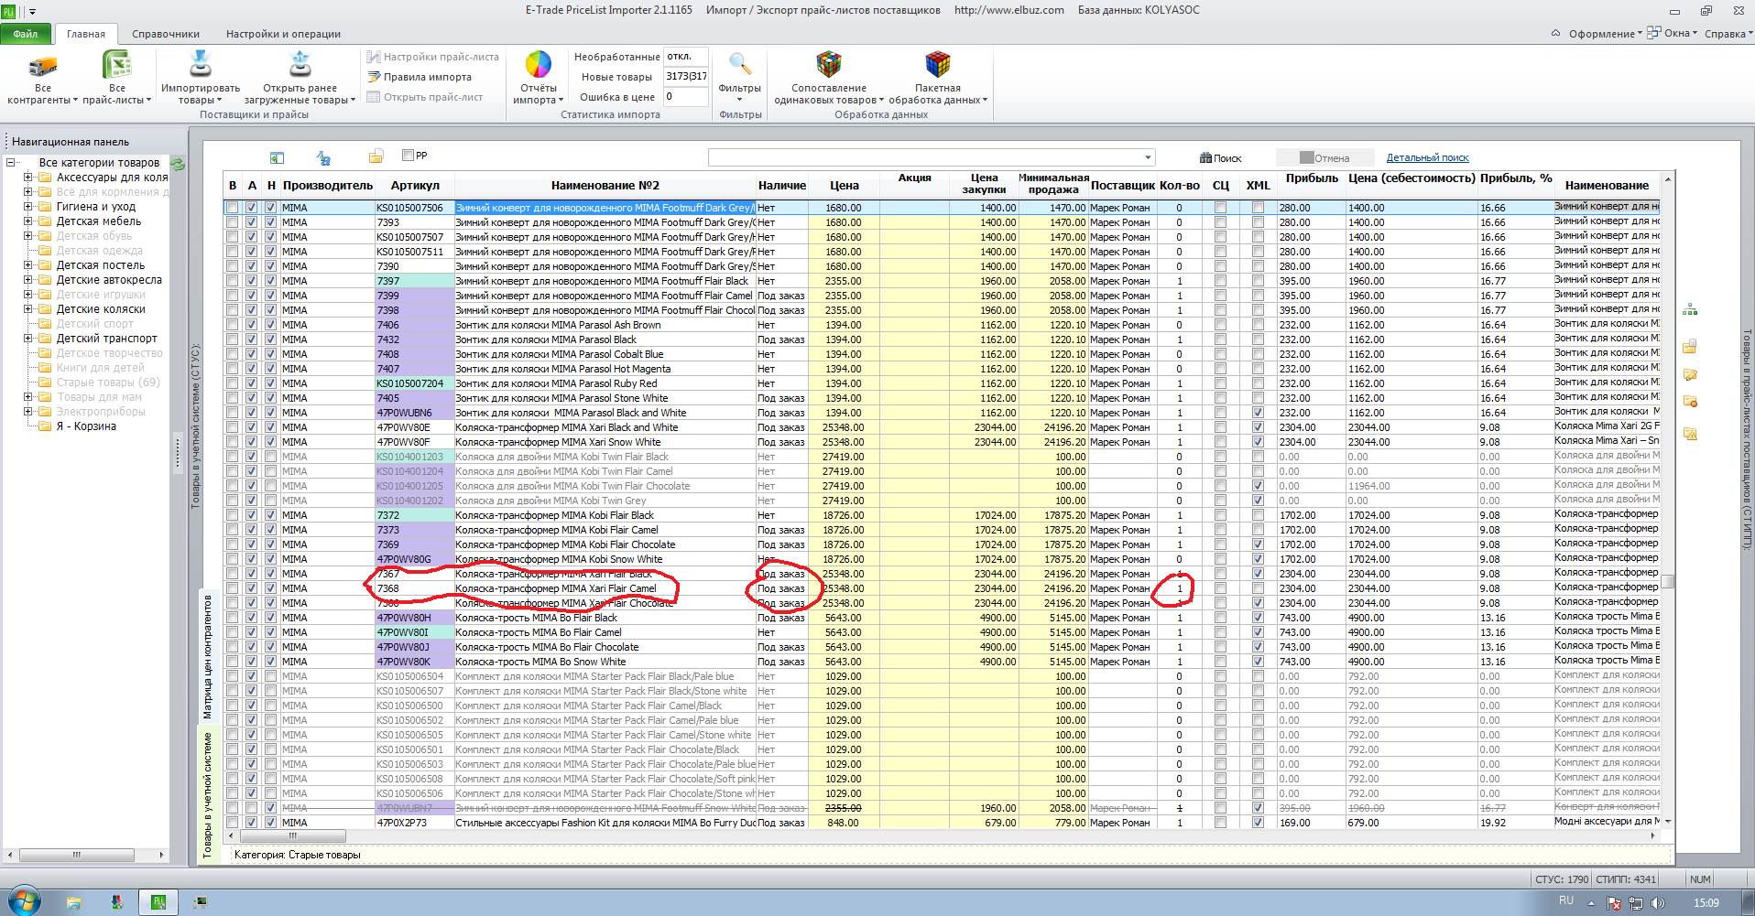
Task: Open Windows Explorer from the taskbar
Action: pos(73,902)
